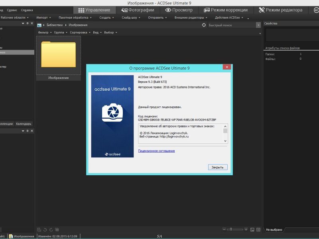Open the Группа dropdown

point(61,33)
